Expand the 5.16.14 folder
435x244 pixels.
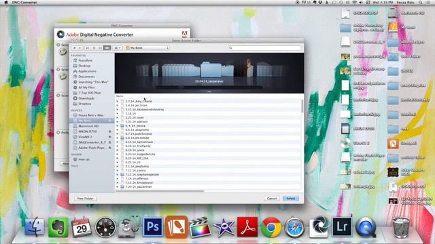[x=117, y=113]
